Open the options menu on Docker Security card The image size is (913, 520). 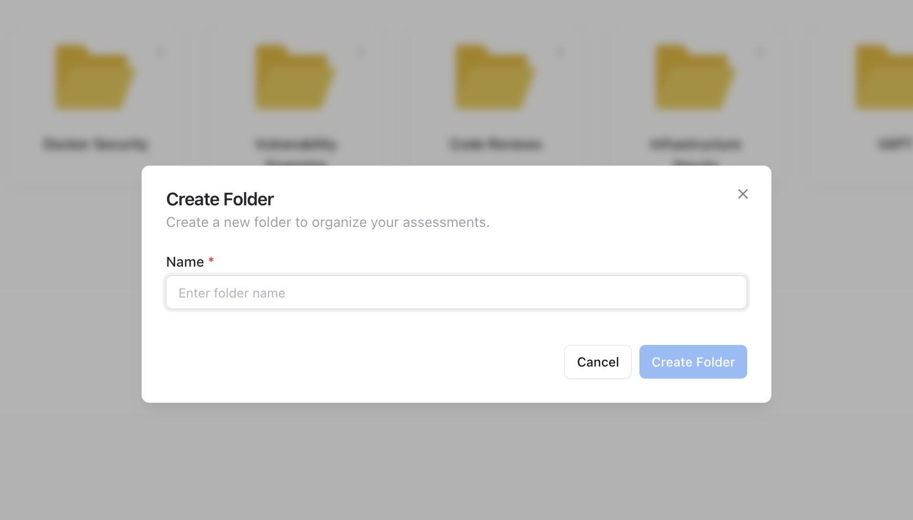(x=160, y=51)
